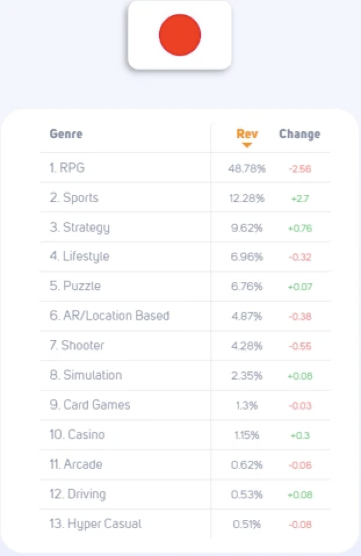Select the Strategy genre row
361x556 pixels.
(185, 228)
